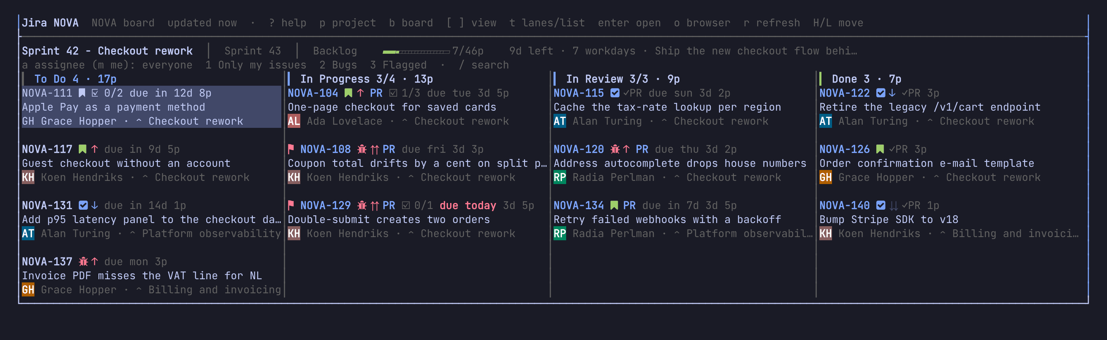Click the RP avatar badge on NOVA-120
The height and width of the screenshot is (340, 1107).
pyautogui.click(x=559, y=178)
